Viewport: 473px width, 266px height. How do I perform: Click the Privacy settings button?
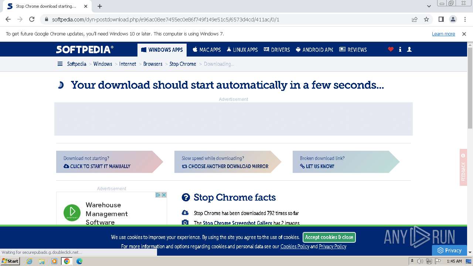click(x=449, y=250)
